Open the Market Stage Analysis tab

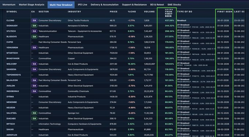(x=31, y=5)
